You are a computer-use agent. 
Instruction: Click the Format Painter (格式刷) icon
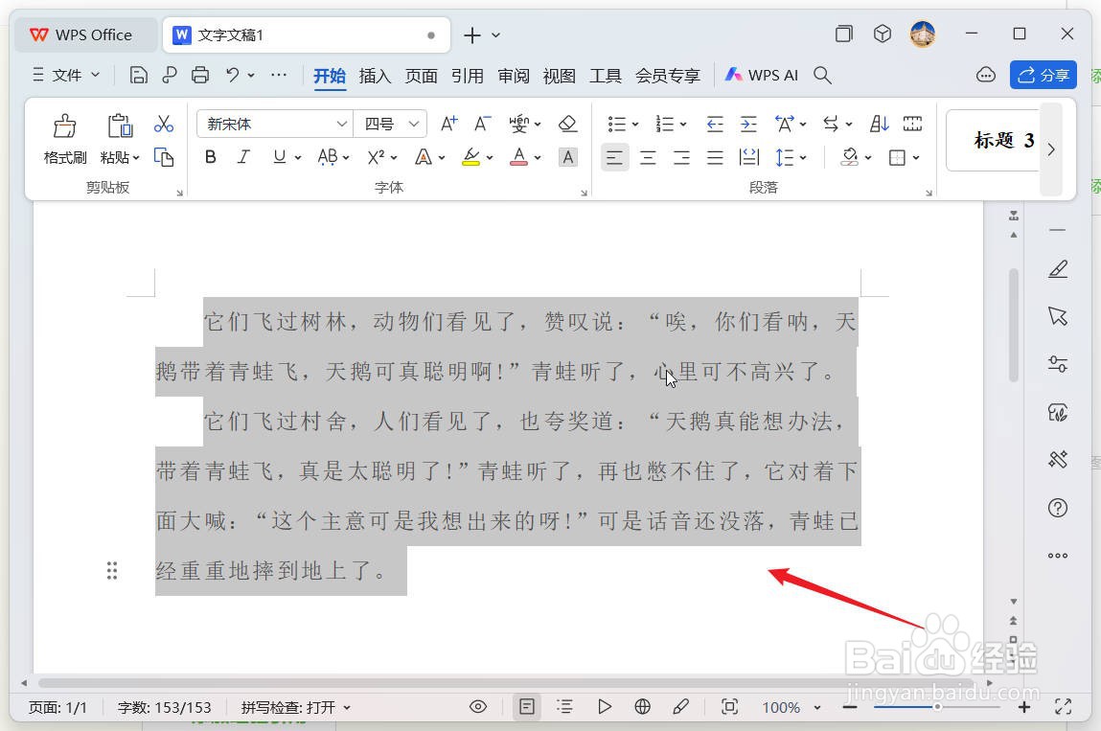coord(64,126)
